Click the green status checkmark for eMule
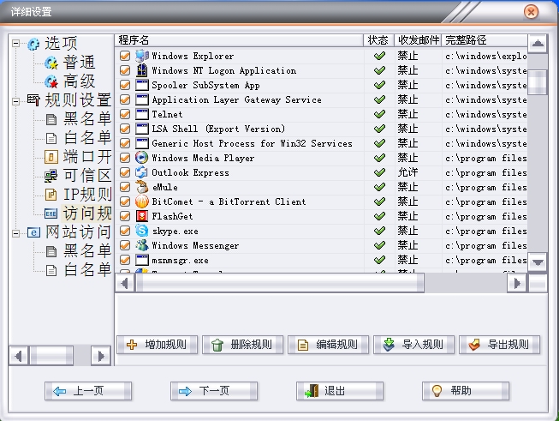This screenshot has height=421, width=559. (379, 187)
